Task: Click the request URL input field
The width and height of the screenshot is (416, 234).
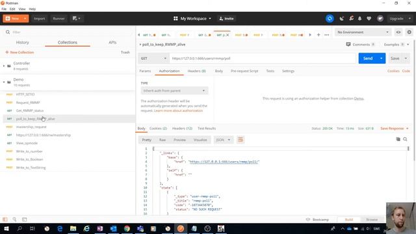Action: pos(263,58)
